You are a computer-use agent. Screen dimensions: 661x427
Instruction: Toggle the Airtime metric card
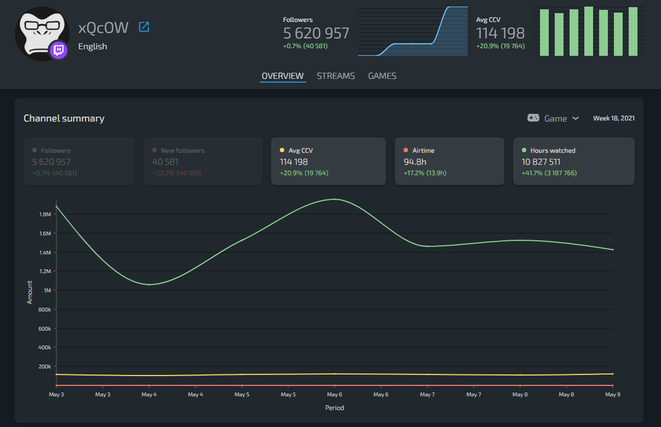[450, 161]
